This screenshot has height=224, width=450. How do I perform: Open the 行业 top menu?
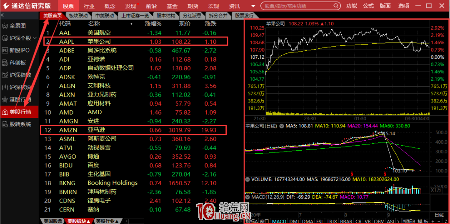[x=89, y=6]
